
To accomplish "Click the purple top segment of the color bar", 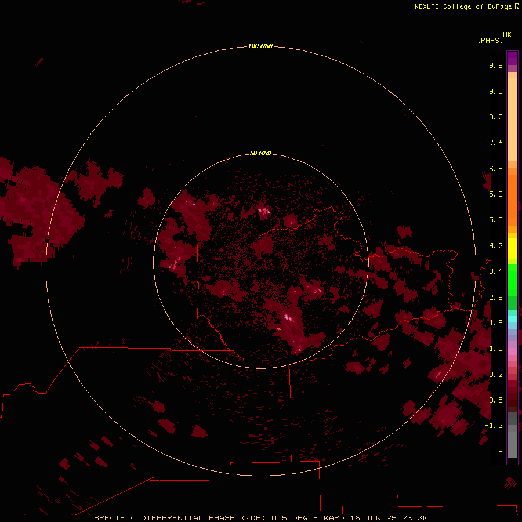I will (512, 59).
